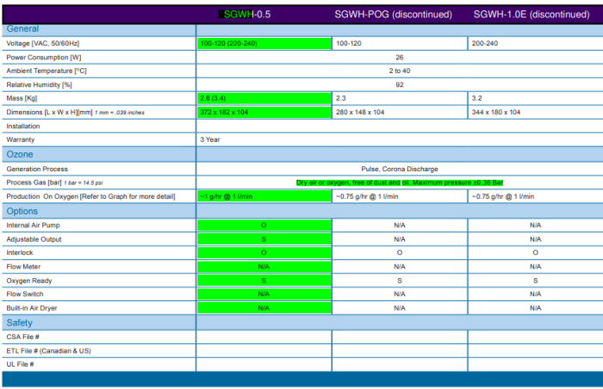Select the Built-in Air Dryer row label
The width and height of the screenshot is (603, 389).
tap(34, 307)
